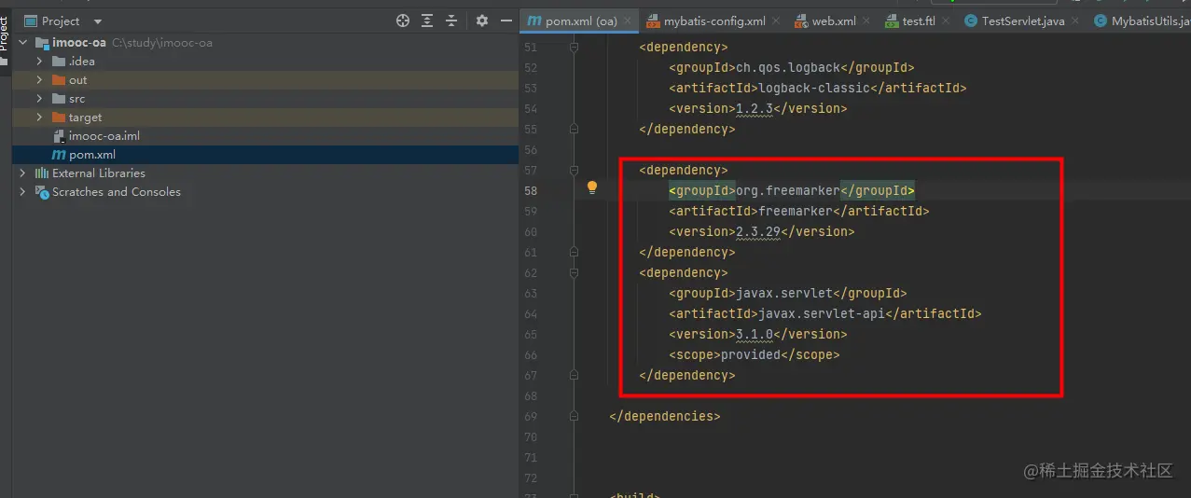Click the Project view window icon in panel header
The height and width of the screenshot is (498, 1191).
(x=31, y=21)
